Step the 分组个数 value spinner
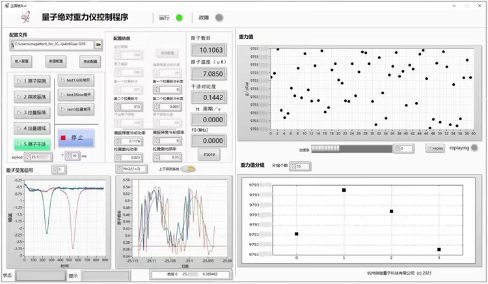The width and height of the screenshot is (488, 284). [293, 166]
